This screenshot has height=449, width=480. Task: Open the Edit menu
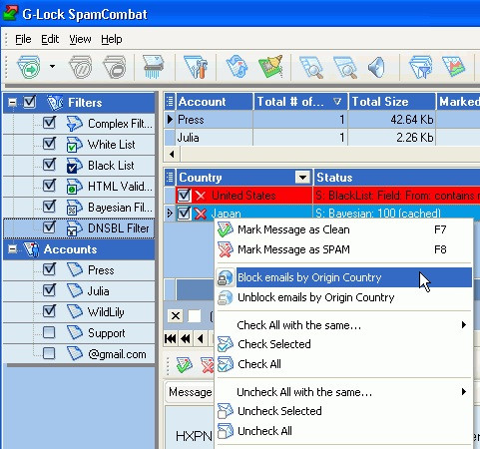(x=50, y=39)
